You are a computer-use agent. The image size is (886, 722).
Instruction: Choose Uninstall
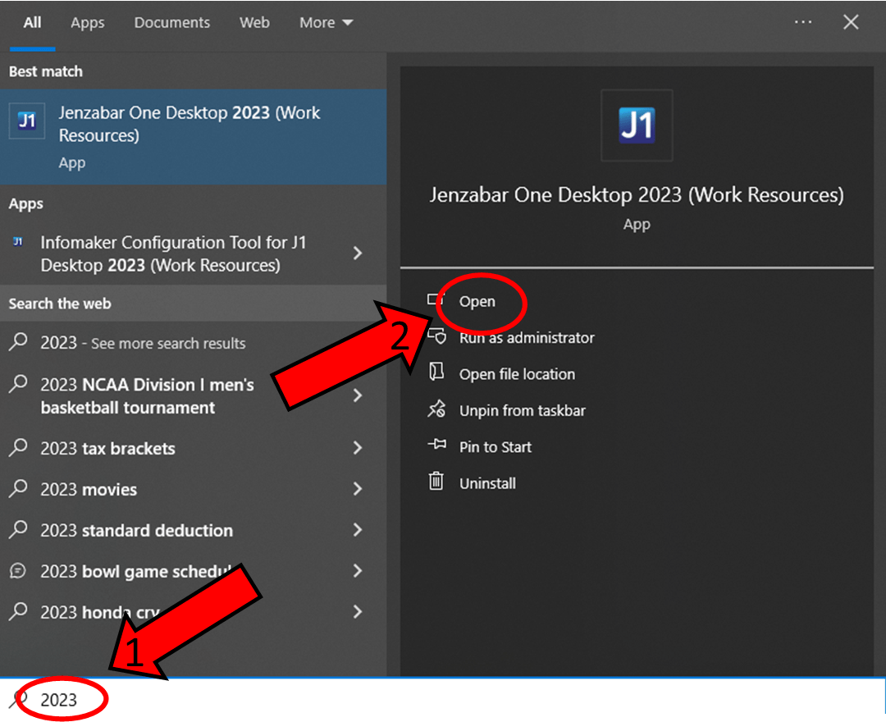pyautogui.click(x=487, y=483)
